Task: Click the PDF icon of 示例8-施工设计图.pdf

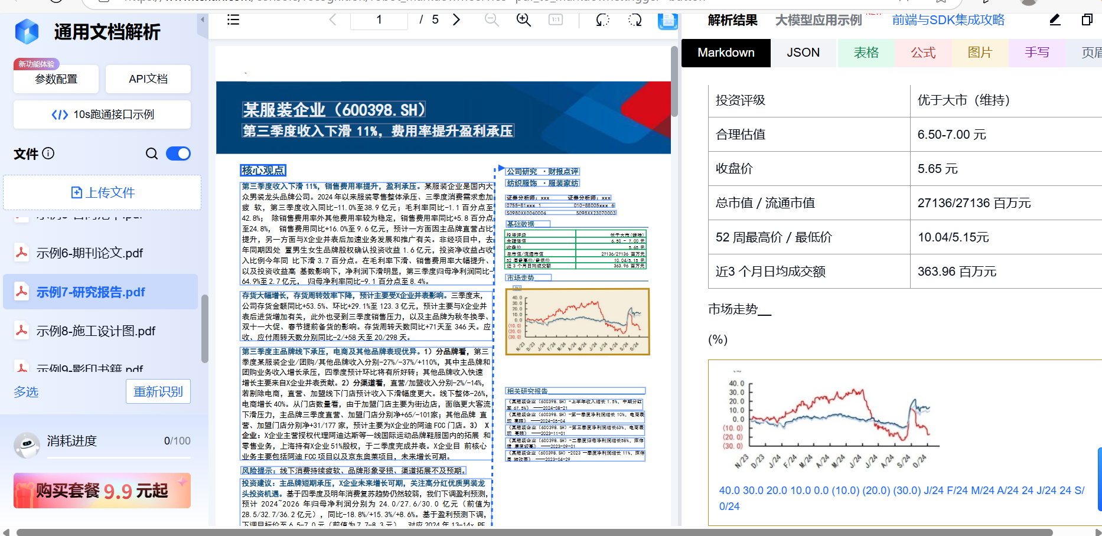Action: (21, 331)
